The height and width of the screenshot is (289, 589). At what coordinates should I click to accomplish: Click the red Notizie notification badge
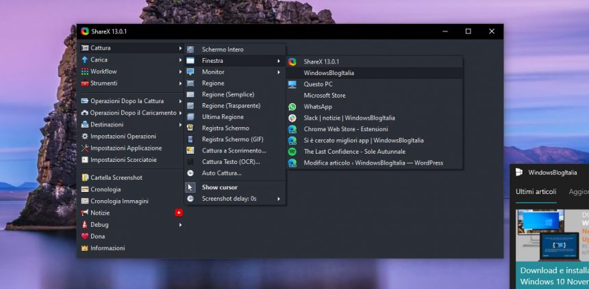(179, 213)
